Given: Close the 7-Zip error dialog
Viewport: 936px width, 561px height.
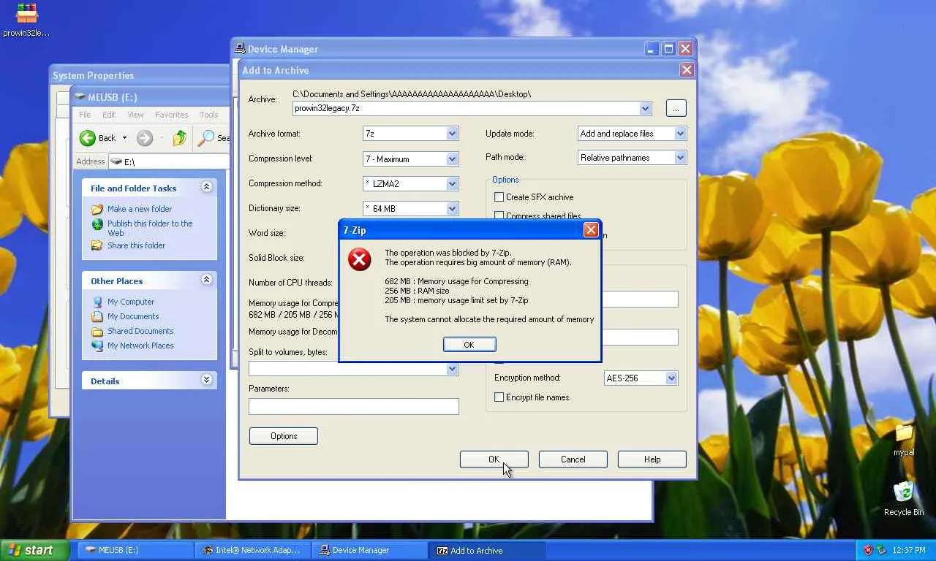Looking at the screenshot, I should (x=591, y=230).
